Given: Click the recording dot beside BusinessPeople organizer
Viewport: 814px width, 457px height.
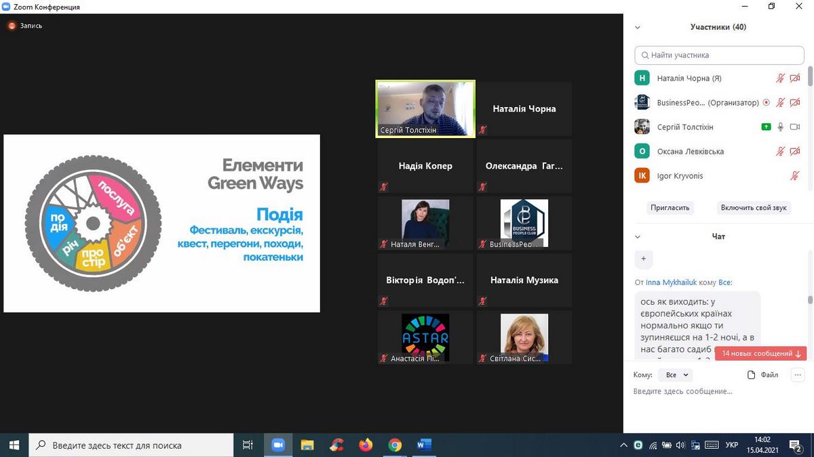Looking at the screenshot, I should click(766, 103).
